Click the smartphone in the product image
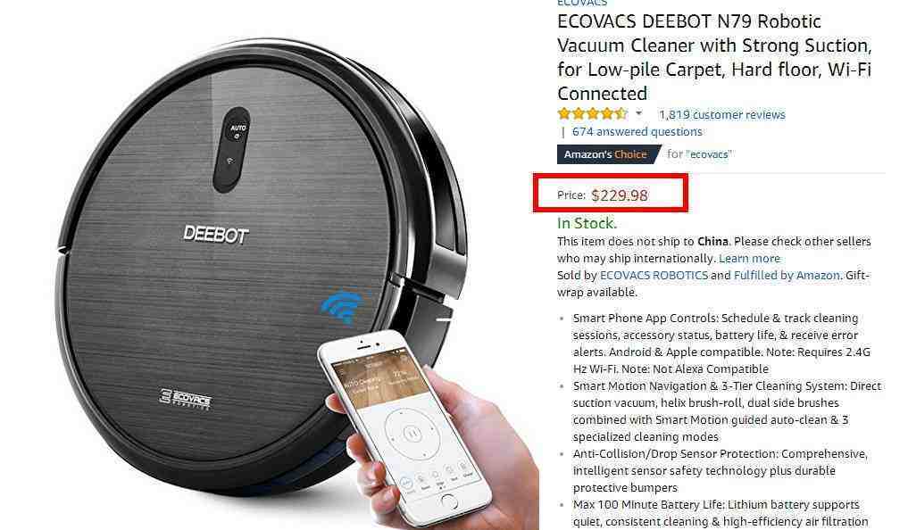The image size is (908, 530). pyautogui.click(x=405, y=428)
